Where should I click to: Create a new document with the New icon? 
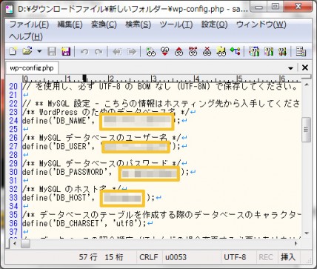(x=13, y=51)
